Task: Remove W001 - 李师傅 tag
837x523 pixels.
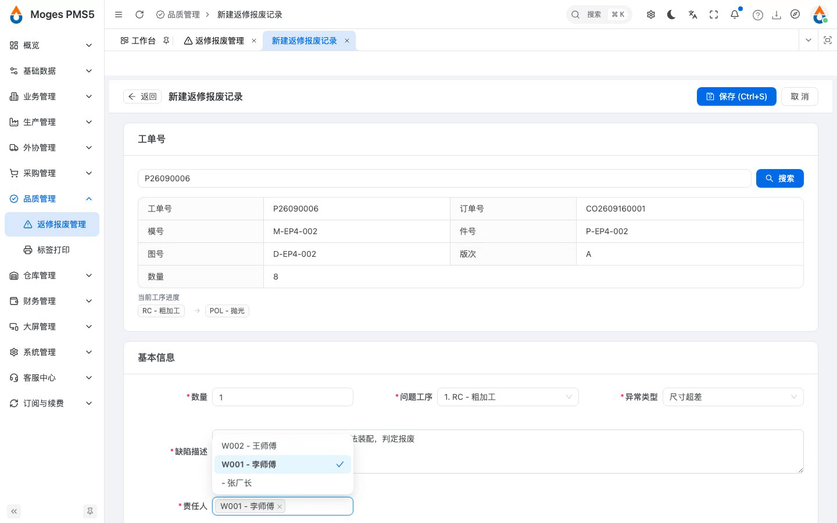Action: point(280,507)
